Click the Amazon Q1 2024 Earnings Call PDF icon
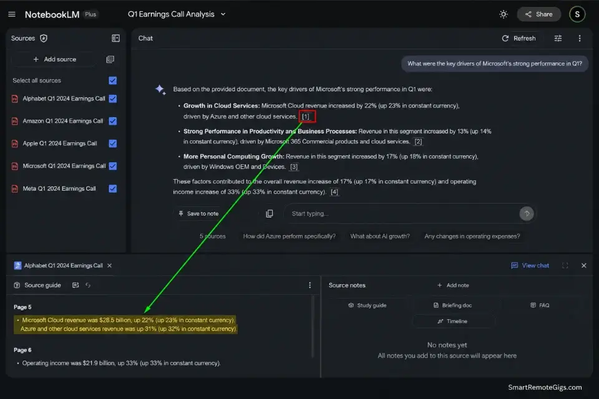Viewport: 599px width, 399px height. click(x=15, y=122)
